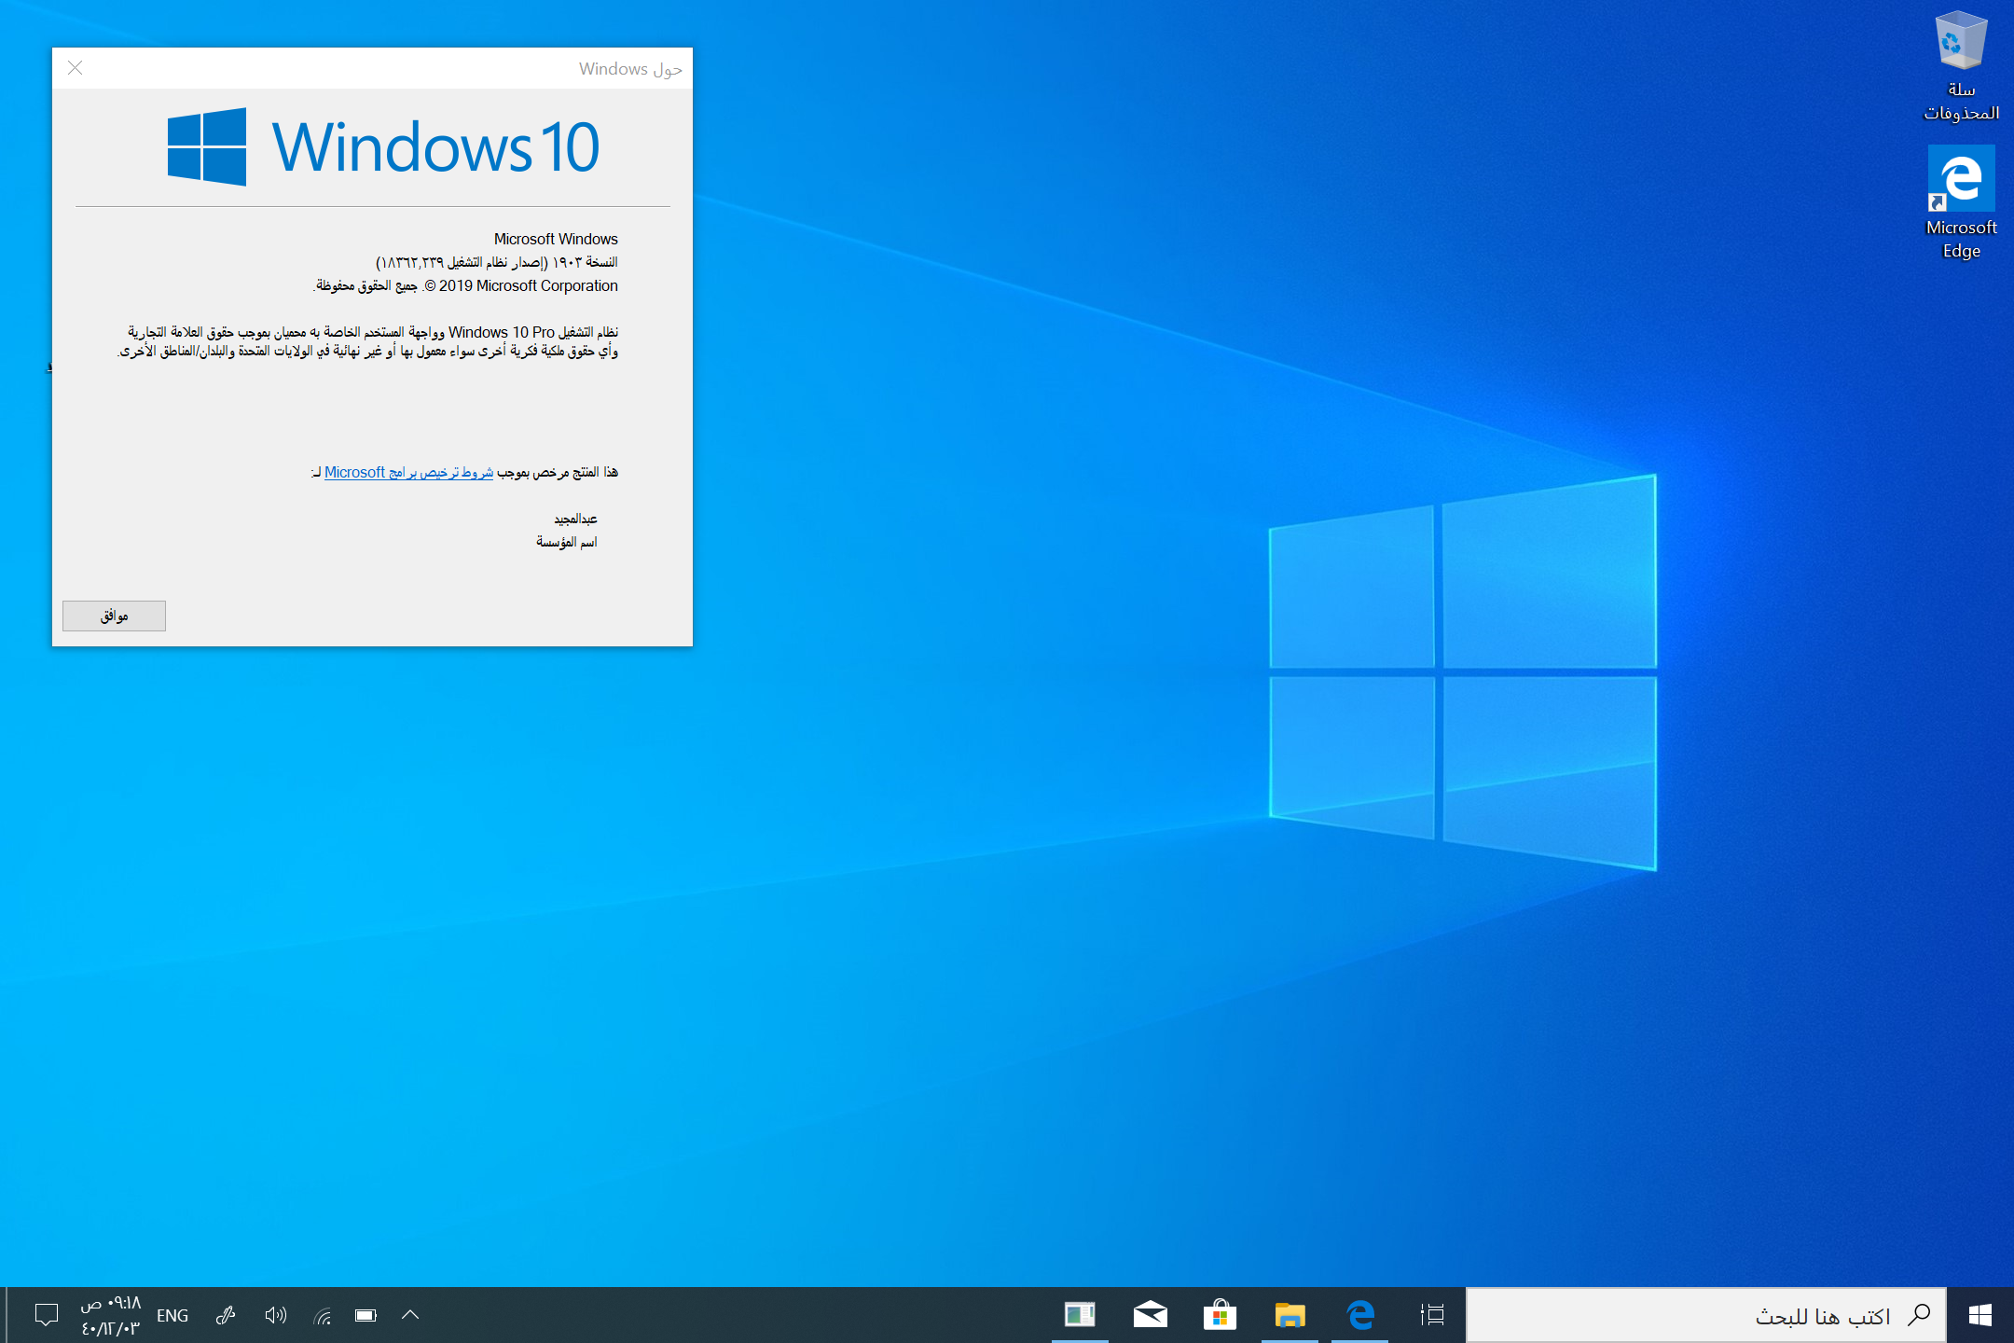
Task: Switch to the winver app in the taskbar
Action: [x=1080, y=1315]
